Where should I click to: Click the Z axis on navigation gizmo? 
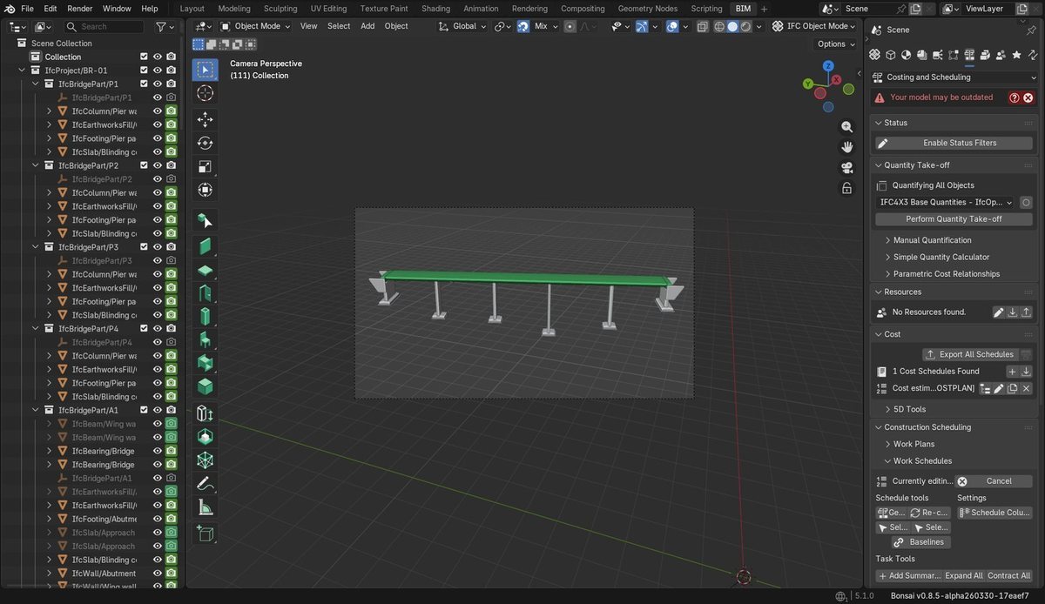coord(828,66)
